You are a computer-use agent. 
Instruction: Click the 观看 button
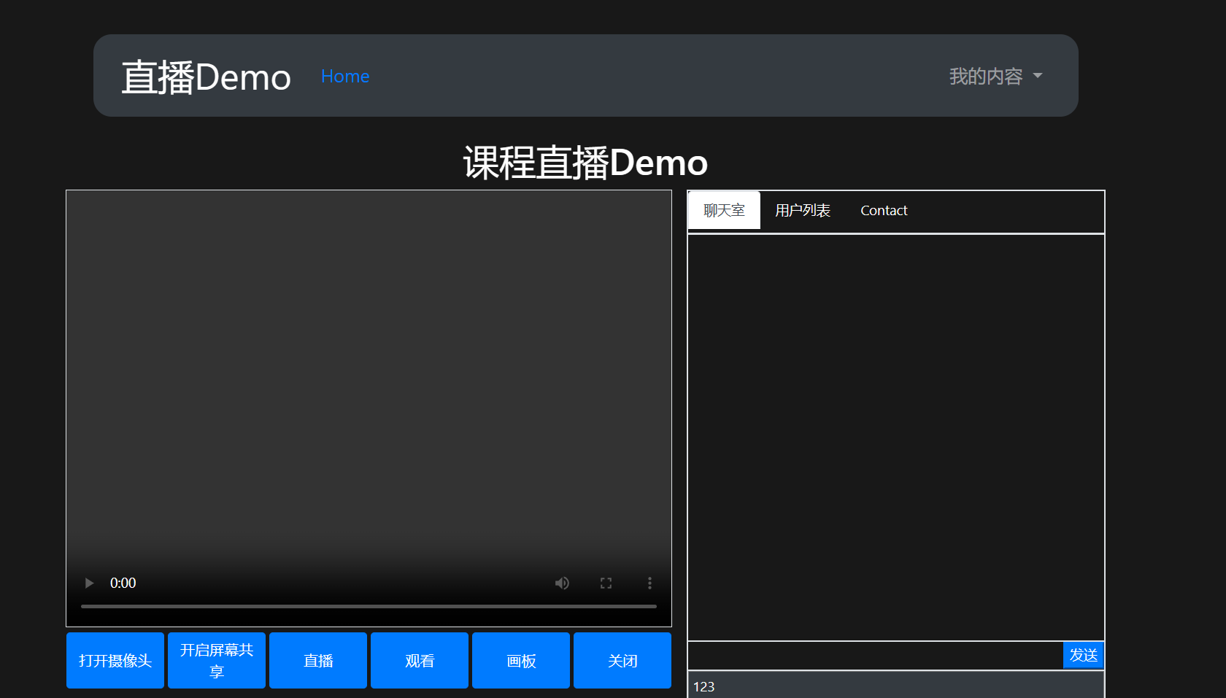[x=420, y=660]
